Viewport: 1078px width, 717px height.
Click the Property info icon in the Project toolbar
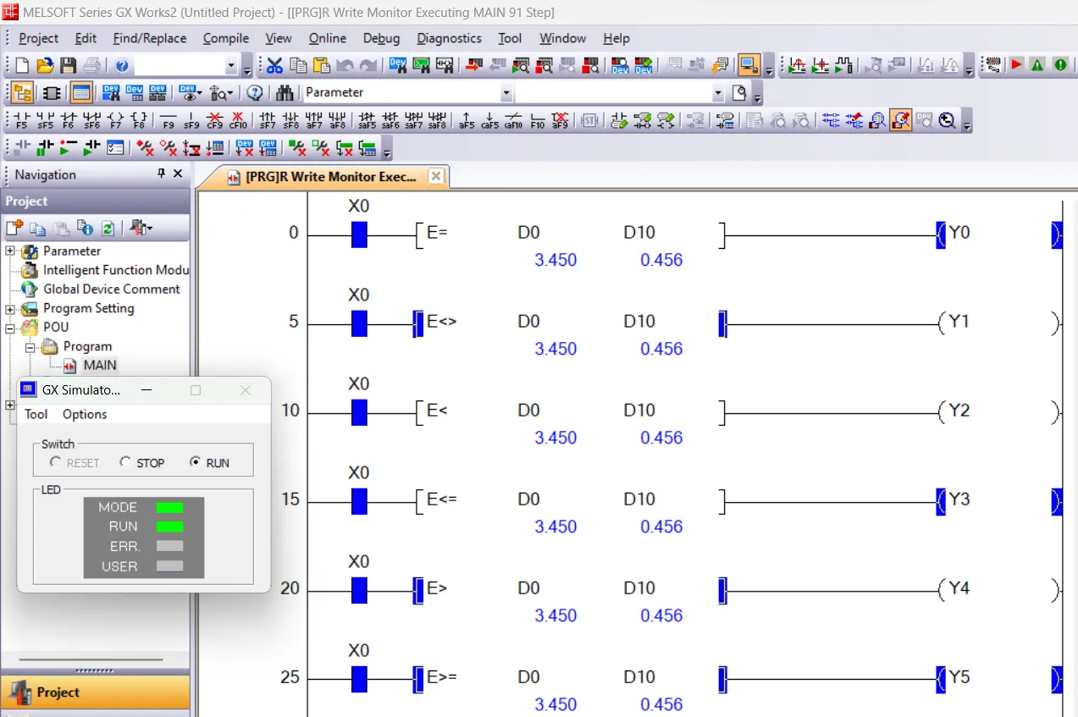(85, 228)
